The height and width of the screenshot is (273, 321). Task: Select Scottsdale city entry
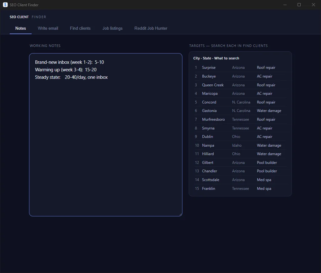click(211, 180)
